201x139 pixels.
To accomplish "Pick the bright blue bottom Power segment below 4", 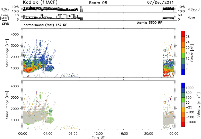I will point(183,72).
